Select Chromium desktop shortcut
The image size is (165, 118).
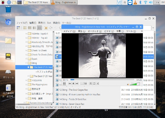point(8,26)
